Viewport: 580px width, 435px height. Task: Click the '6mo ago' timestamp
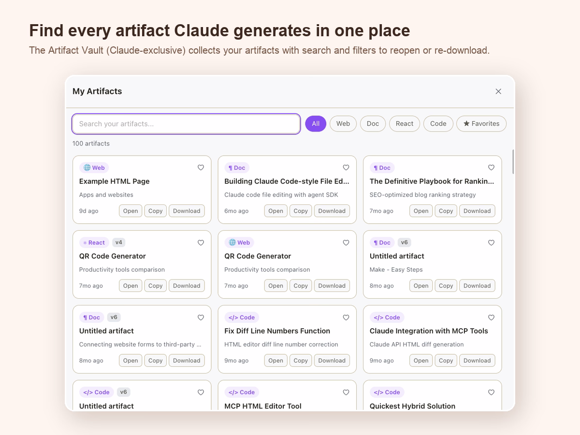236,211
